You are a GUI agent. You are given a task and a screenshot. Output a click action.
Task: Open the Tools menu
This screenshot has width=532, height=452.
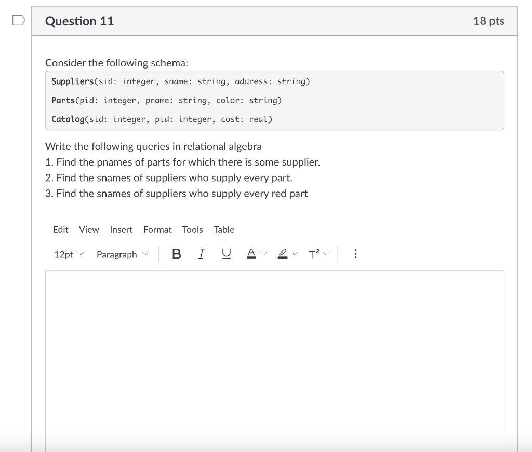[192, 230]
